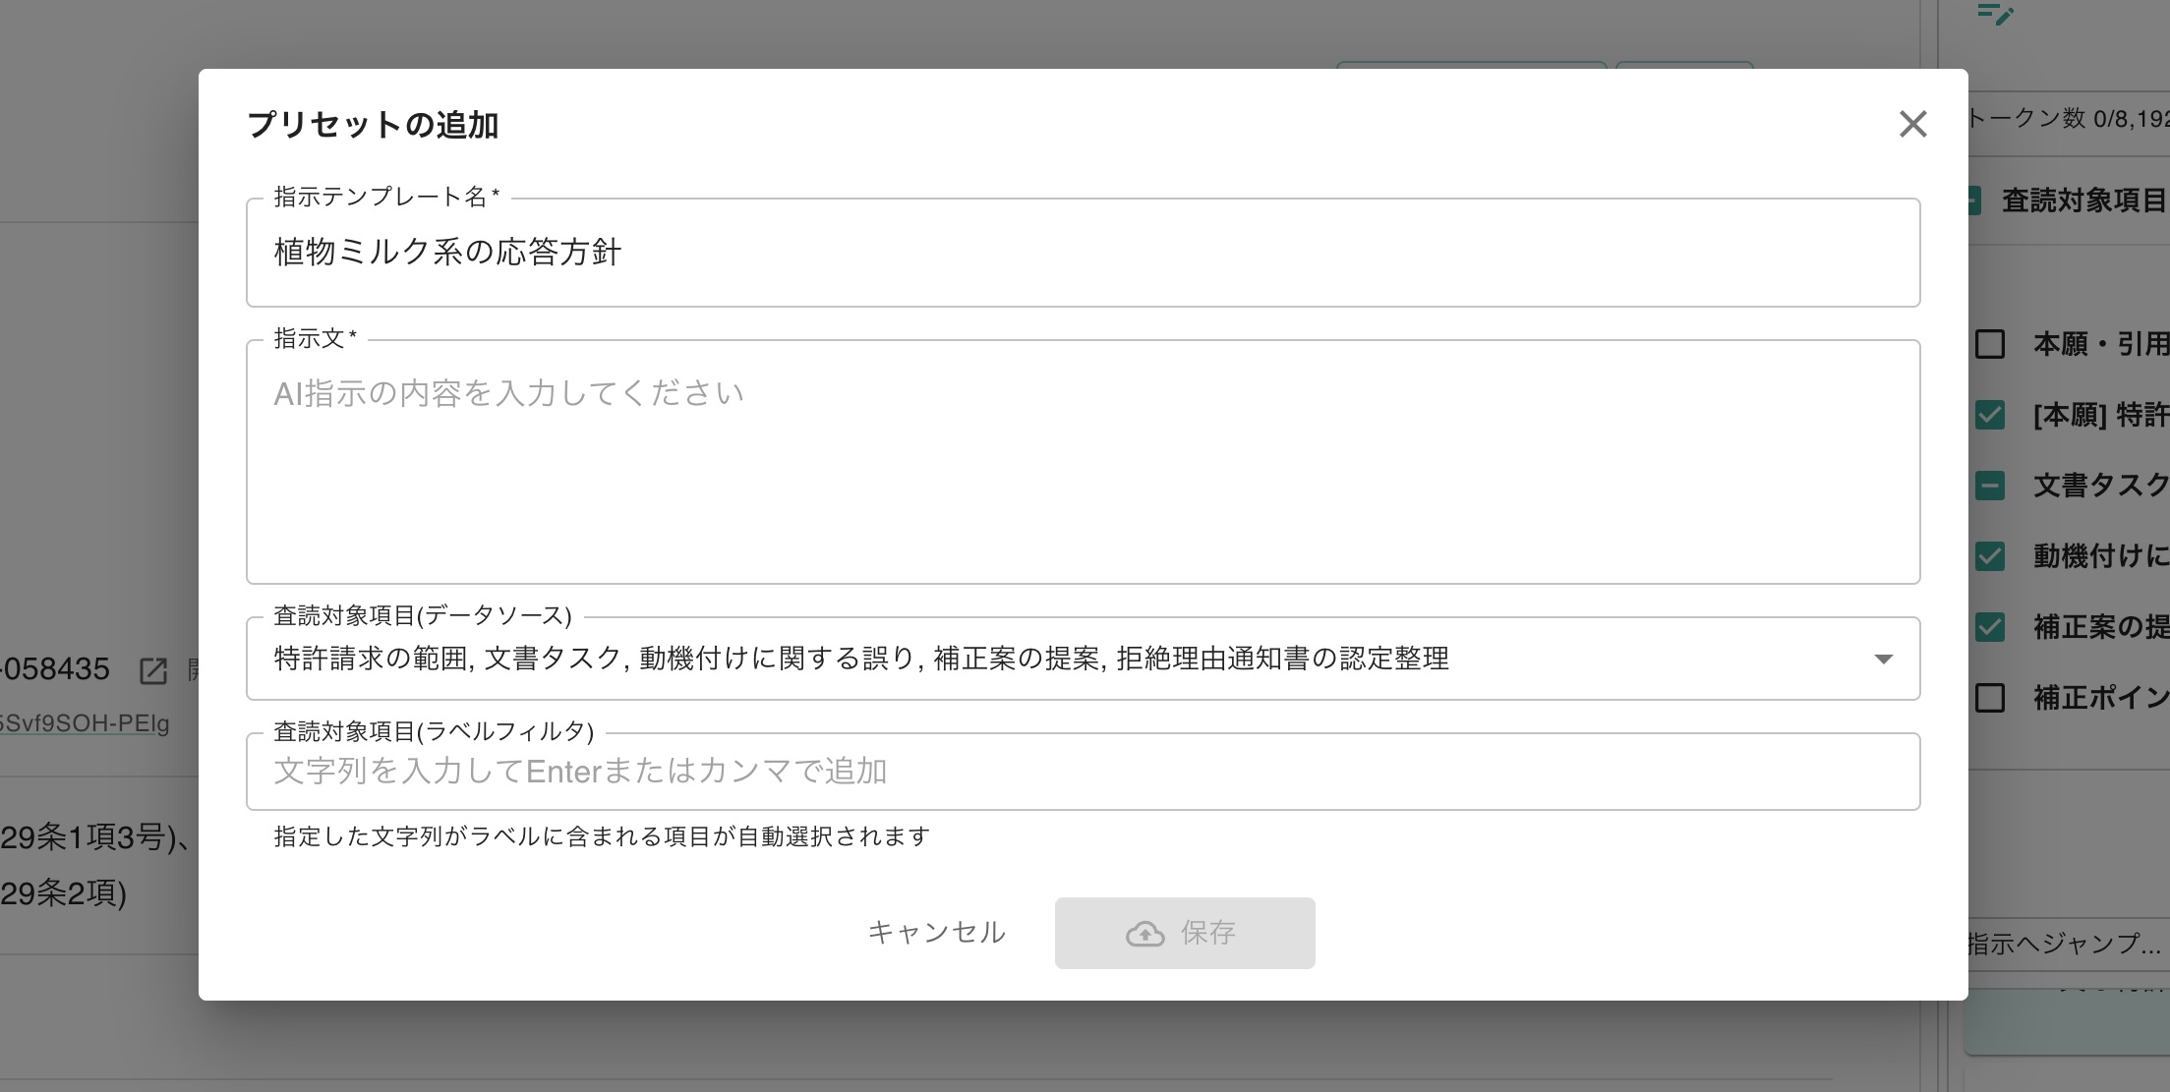Focus the ラベルフィルタ input field
The image size is (2170, 1092).
tap(1083, 772)
